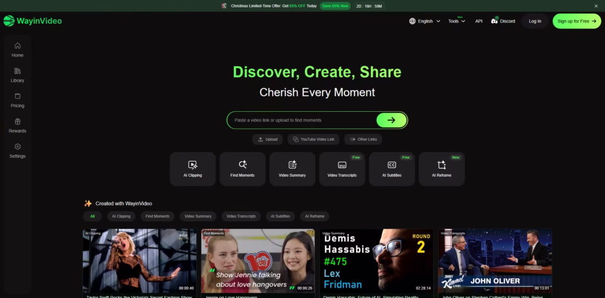The height and width of the screenshot is (298, 605).
Task: Click the YouTube Video Link button
Action: click(x=313, y=140)
